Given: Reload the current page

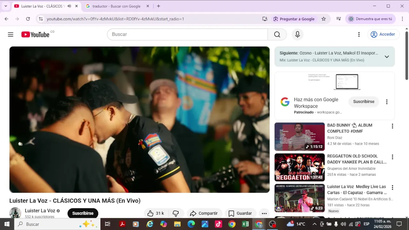Looking at the screenshot, I should (x=28, y=19).
